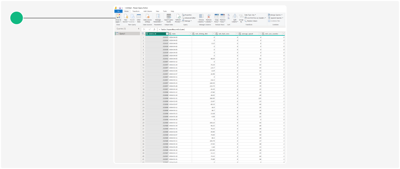Click the Split Column icon
The width and height of the screenshot is (400, 169).
[x=235, y=16]
